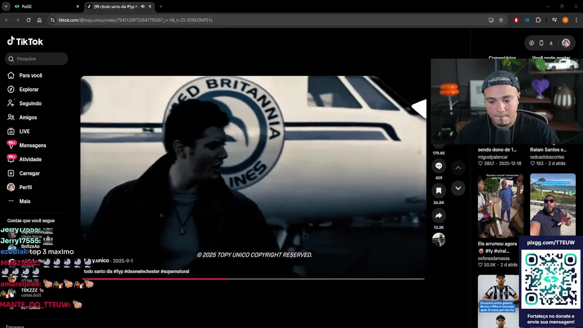583x328 pixels.
Task: Open the Chrome extensions puzzle menu
Action: click(x=538, y=20)
